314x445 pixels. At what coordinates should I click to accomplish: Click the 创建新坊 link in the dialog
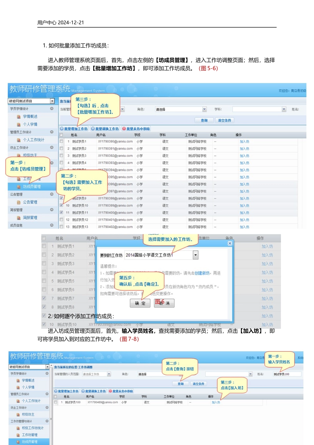202,273
